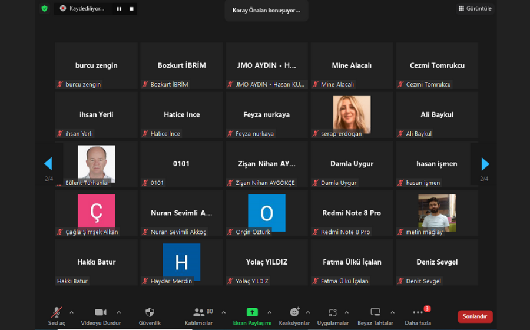Screen dimensions: 530x330
Task: Select Zişan Nihan AYGÖKÇE name label
Action: 265,183
